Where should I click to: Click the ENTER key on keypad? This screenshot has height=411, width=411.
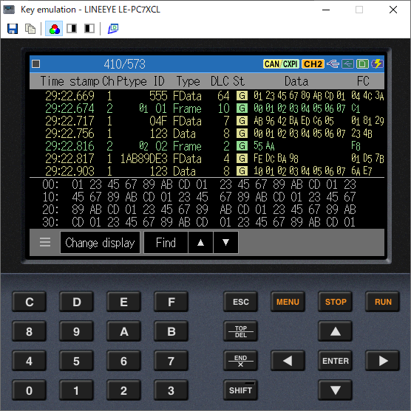336,361
